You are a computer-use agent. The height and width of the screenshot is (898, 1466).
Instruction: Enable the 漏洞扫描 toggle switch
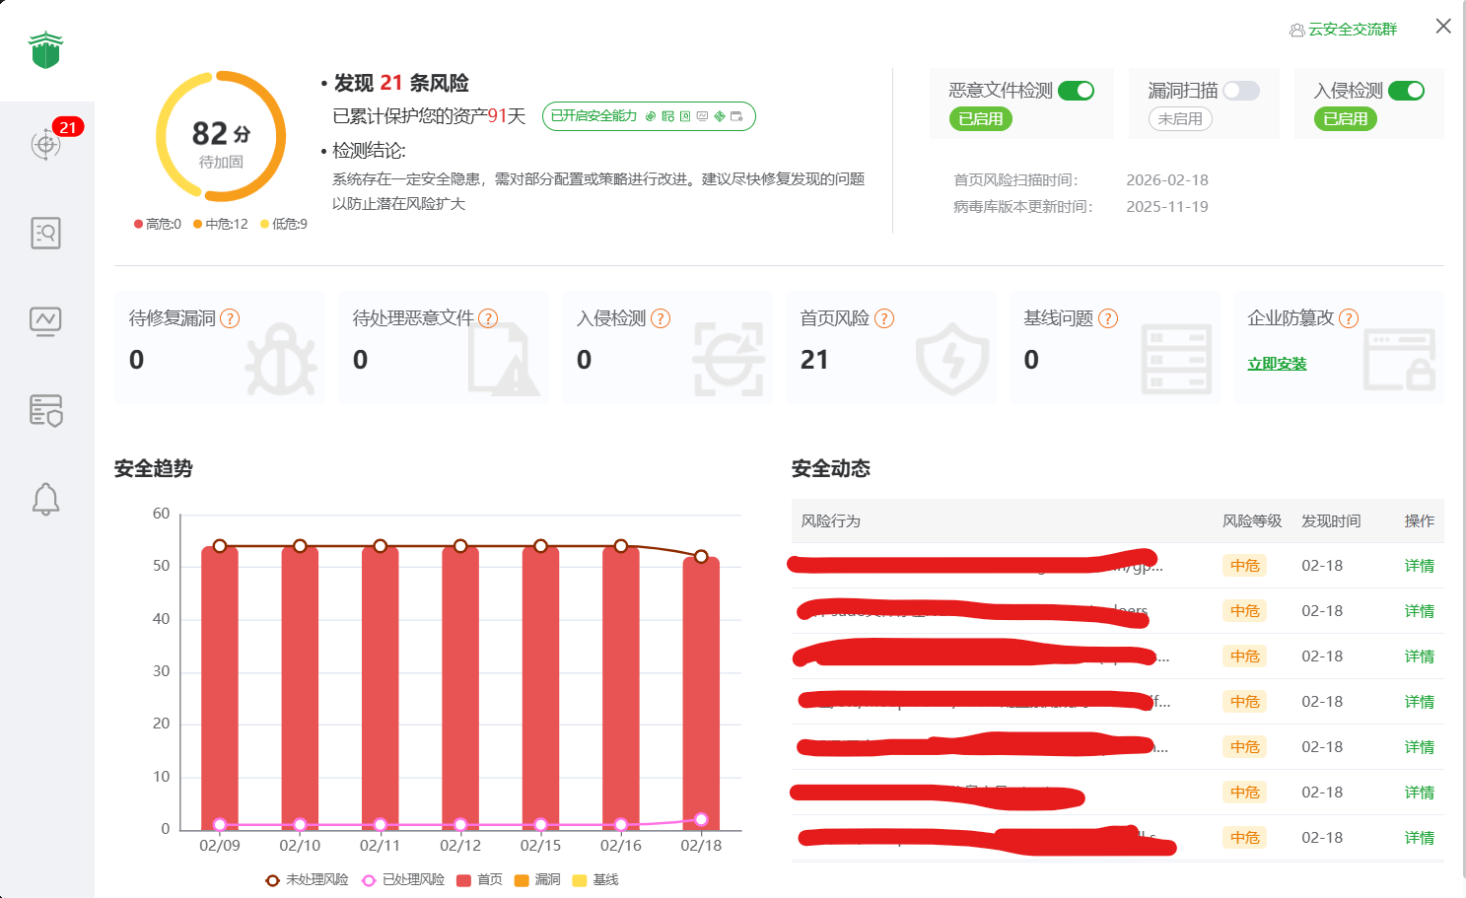tap(1241, 91)
